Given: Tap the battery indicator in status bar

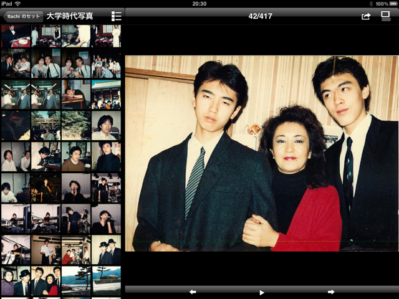Looking at the screenshot, I should click(390, 4).
